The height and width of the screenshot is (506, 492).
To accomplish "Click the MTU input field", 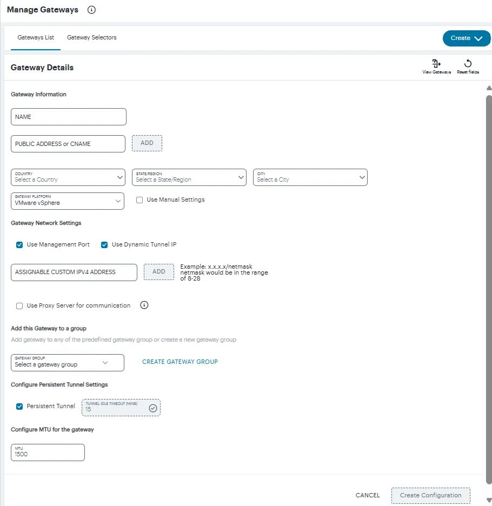I will [x=48, y=452].
